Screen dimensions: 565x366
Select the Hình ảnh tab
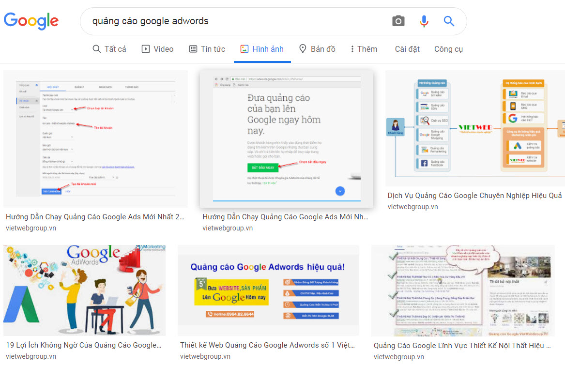[262, 49]
